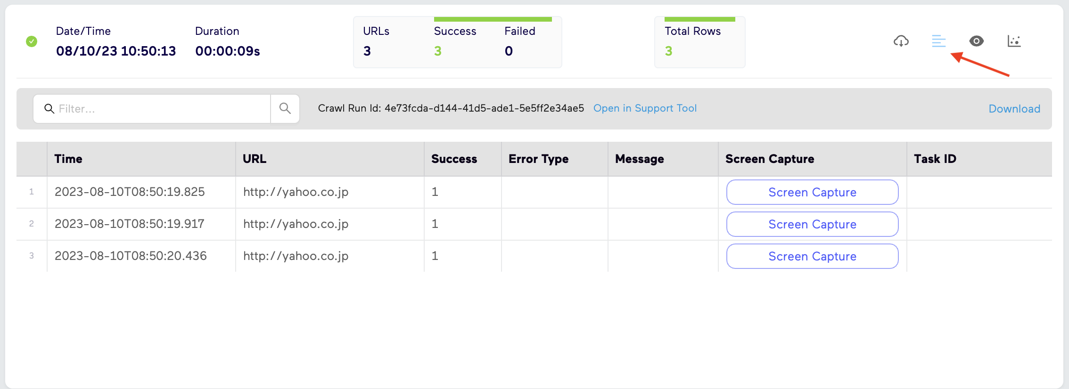Toggle row 1 selection in the table
The height and width of the screenshot is (389, 1069).
click(31, 192)
